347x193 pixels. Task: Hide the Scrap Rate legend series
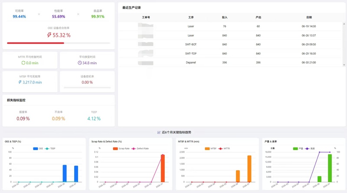click(121, 148)
